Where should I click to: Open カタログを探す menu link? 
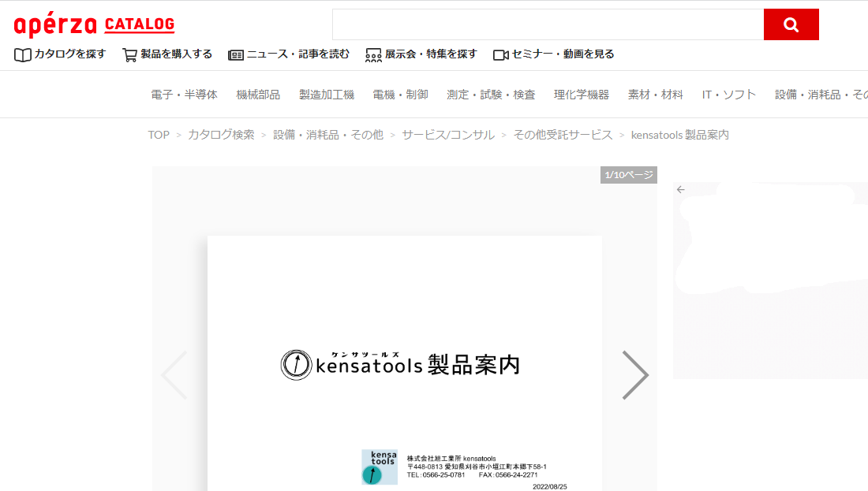pos(69,54)
